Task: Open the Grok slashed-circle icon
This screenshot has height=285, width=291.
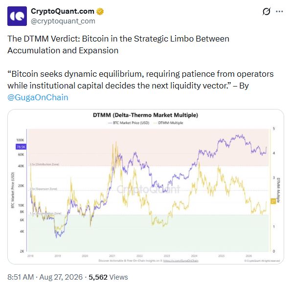Action: click(x=267, y=12)
